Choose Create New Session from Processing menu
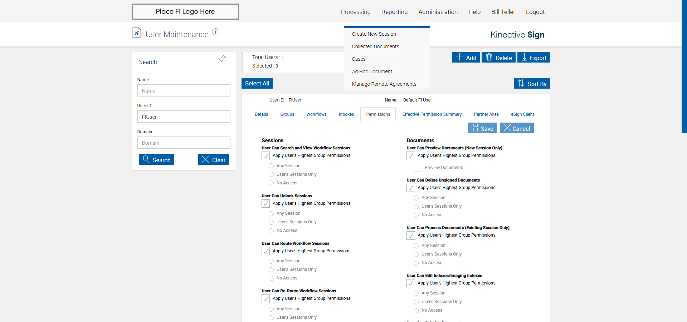Image resolution: width=687 pixels, height=322 pixels. point(374,34)
